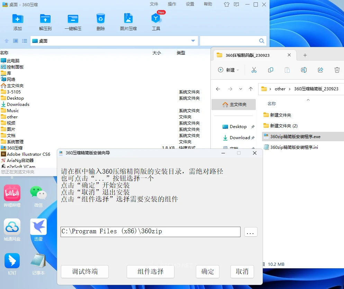Click the sort arrow above the 名称 column
This screenshot has width=344, height=289.
(308, 100)
